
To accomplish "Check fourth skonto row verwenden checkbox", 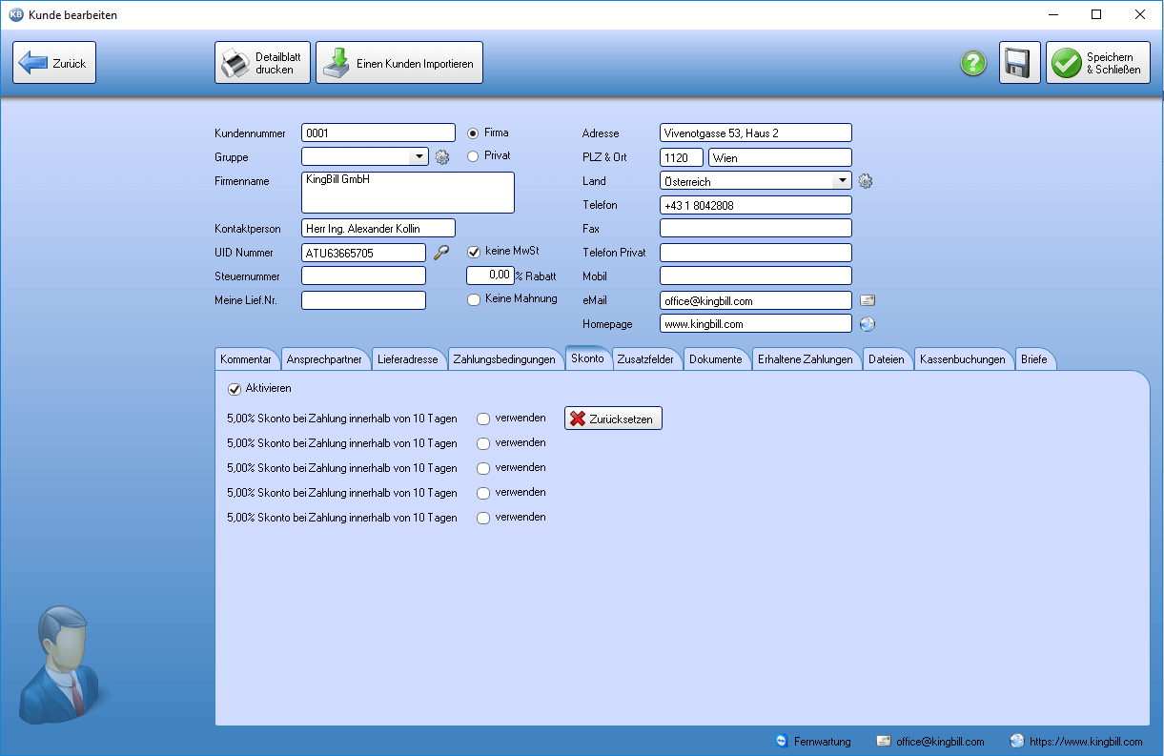I will (x=483, y=493).
